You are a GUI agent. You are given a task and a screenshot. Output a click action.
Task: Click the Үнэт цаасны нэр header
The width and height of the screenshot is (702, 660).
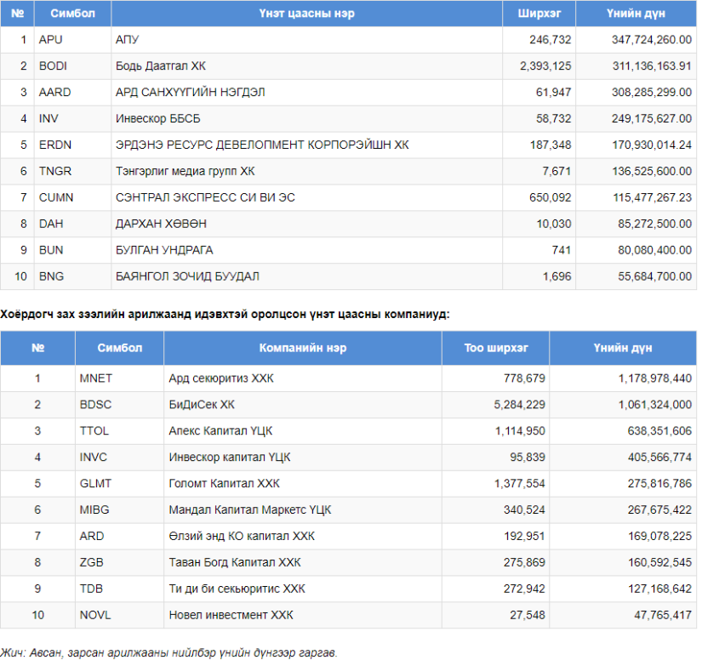tap(306, 14)
